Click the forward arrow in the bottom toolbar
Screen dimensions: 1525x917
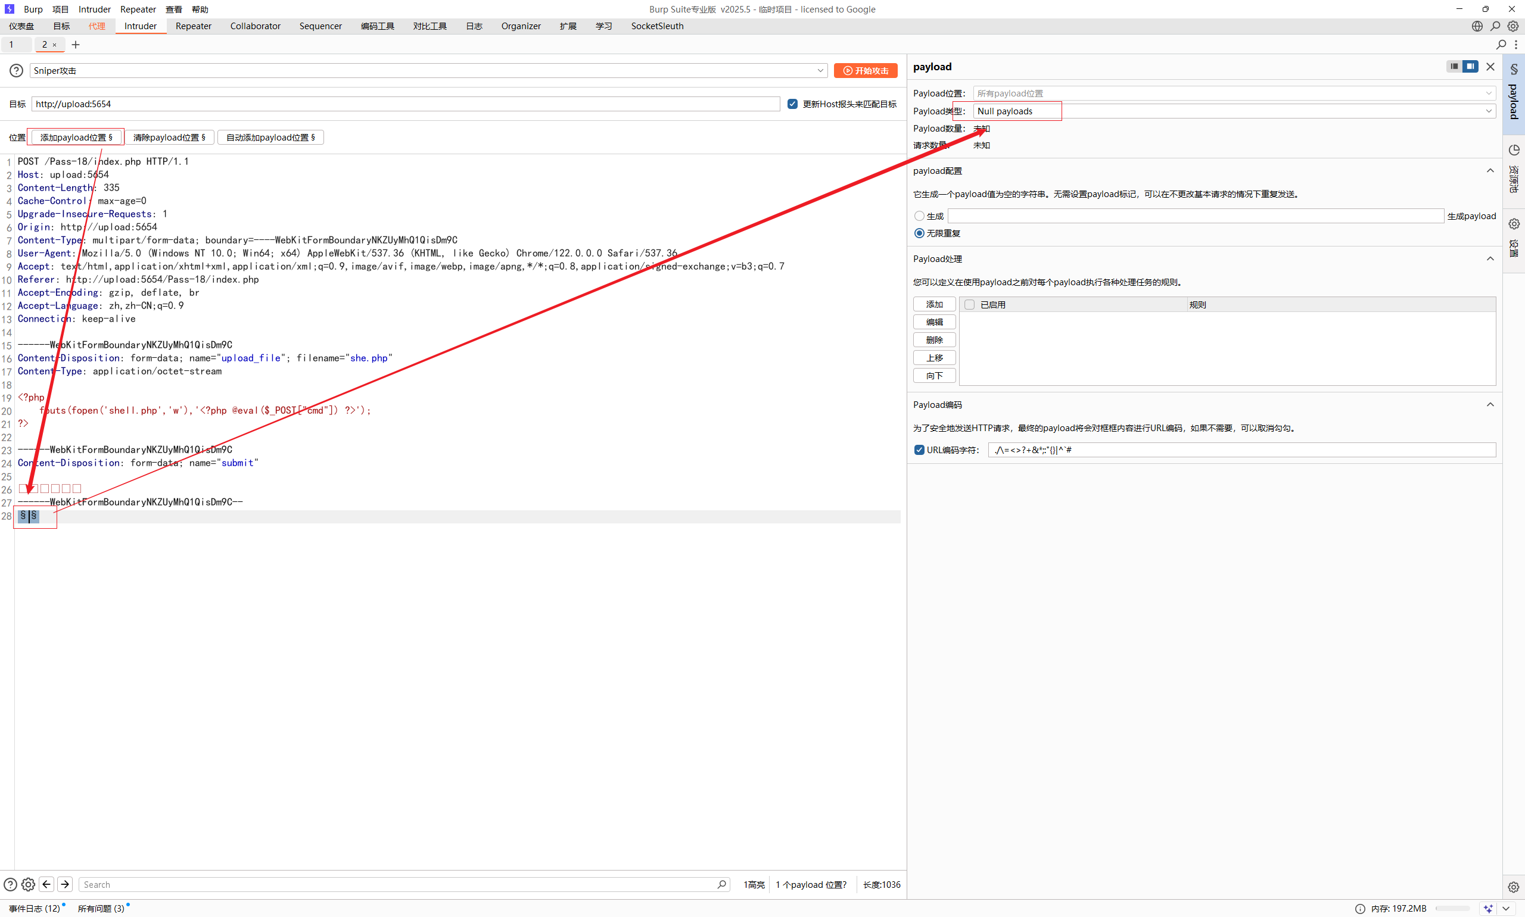tap(65, 884)
